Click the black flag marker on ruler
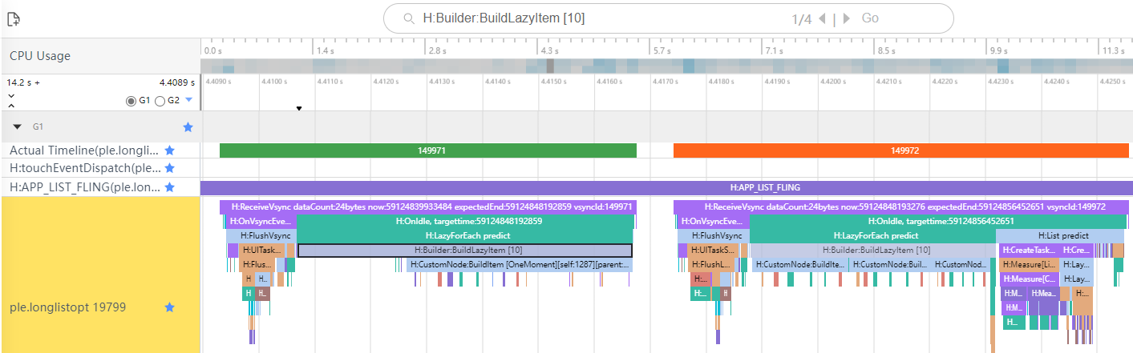Screen dimensions: 1133x353 coord(299,108)
